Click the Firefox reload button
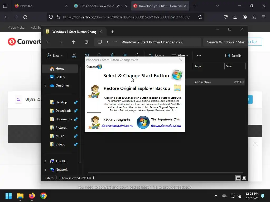 pyautogui.click(x=25, y=17)
